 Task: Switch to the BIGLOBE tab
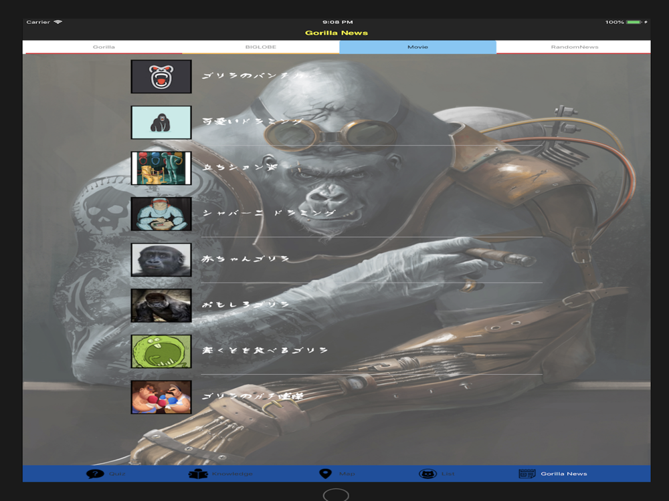point(261,47)
